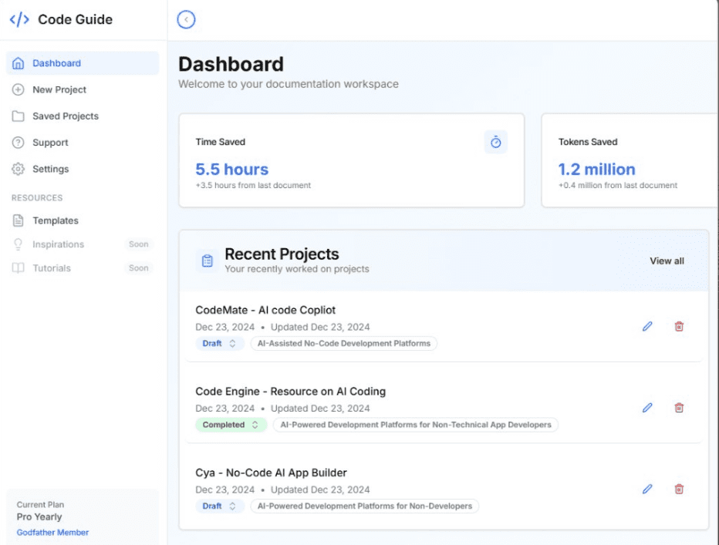719x545 pixels.
Task: Click the Settings gear icon
Action: (18, 169)
